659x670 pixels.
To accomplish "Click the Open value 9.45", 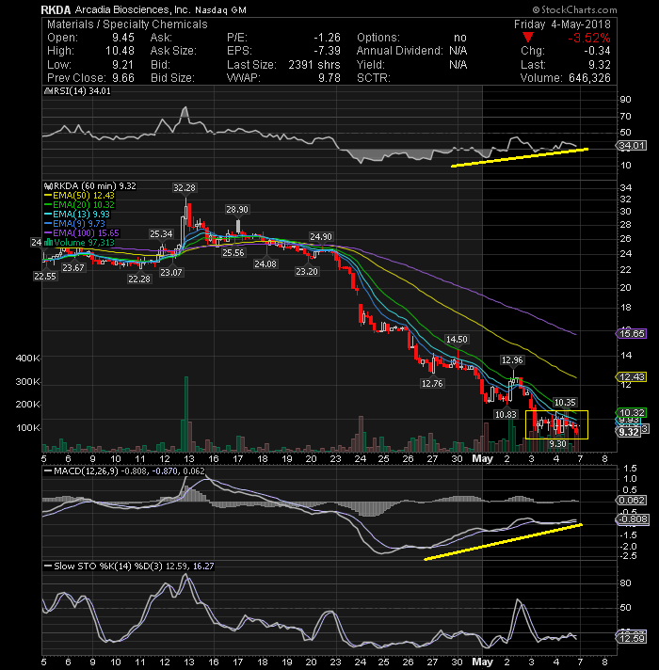I will click(123, 38).
